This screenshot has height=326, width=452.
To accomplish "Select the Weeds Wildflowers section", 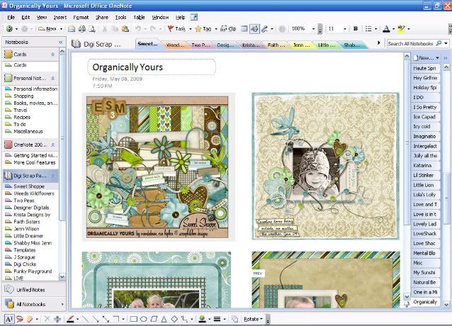I will [x=34, y=193].
